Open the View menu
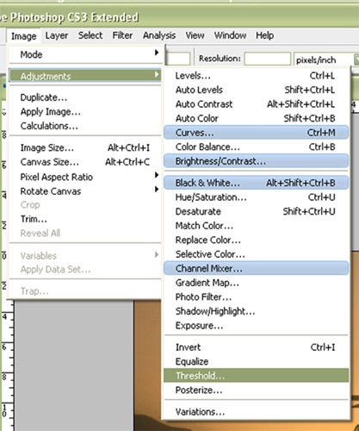 [x=195, y=35]
